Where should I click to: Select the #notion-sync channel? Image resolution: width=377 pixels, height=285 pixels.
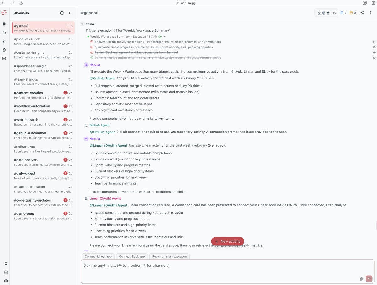click(43, 149)
